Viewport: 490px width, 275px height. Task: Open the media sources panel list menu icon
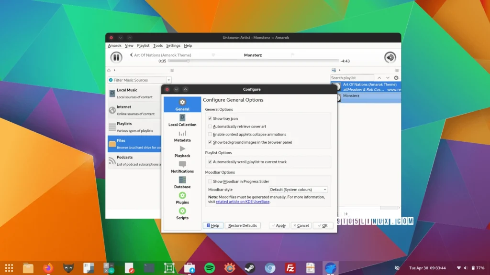(172, 70)
